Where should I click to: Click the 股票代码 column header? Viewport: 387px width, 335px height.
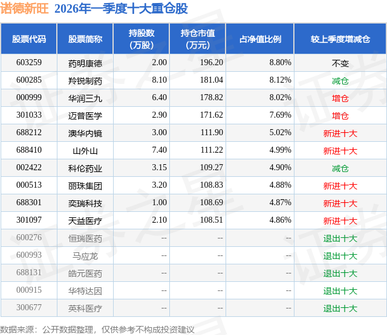[x=29, y=39]
